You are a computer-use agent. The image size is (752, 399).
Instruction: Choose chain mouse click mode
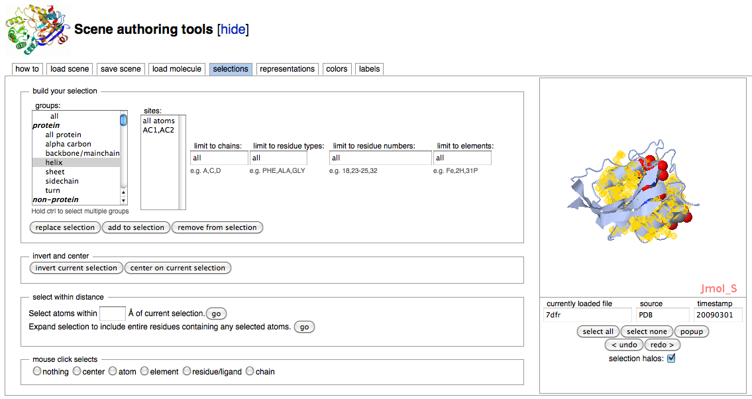coord(250,371)
